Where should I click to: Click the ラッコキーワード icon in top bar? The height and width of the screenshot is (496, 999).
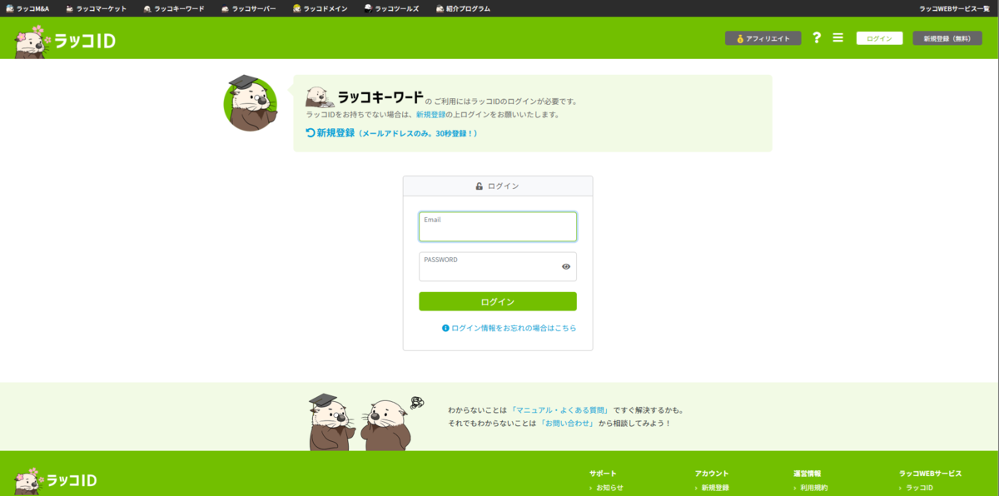click(x=147, y=8)
